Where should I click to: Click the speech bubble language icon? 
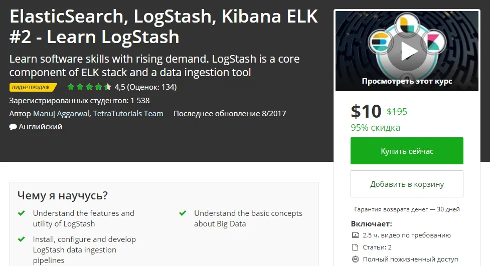pyautogui.click(x=13, y=127)
